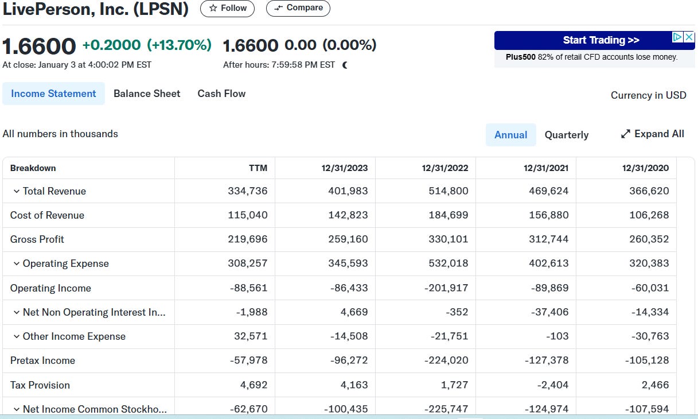Image resolution: width=698 pixels, height=419 pixels.
Task: Expand the Total Revenue row
Action: [x=16, y=191]
